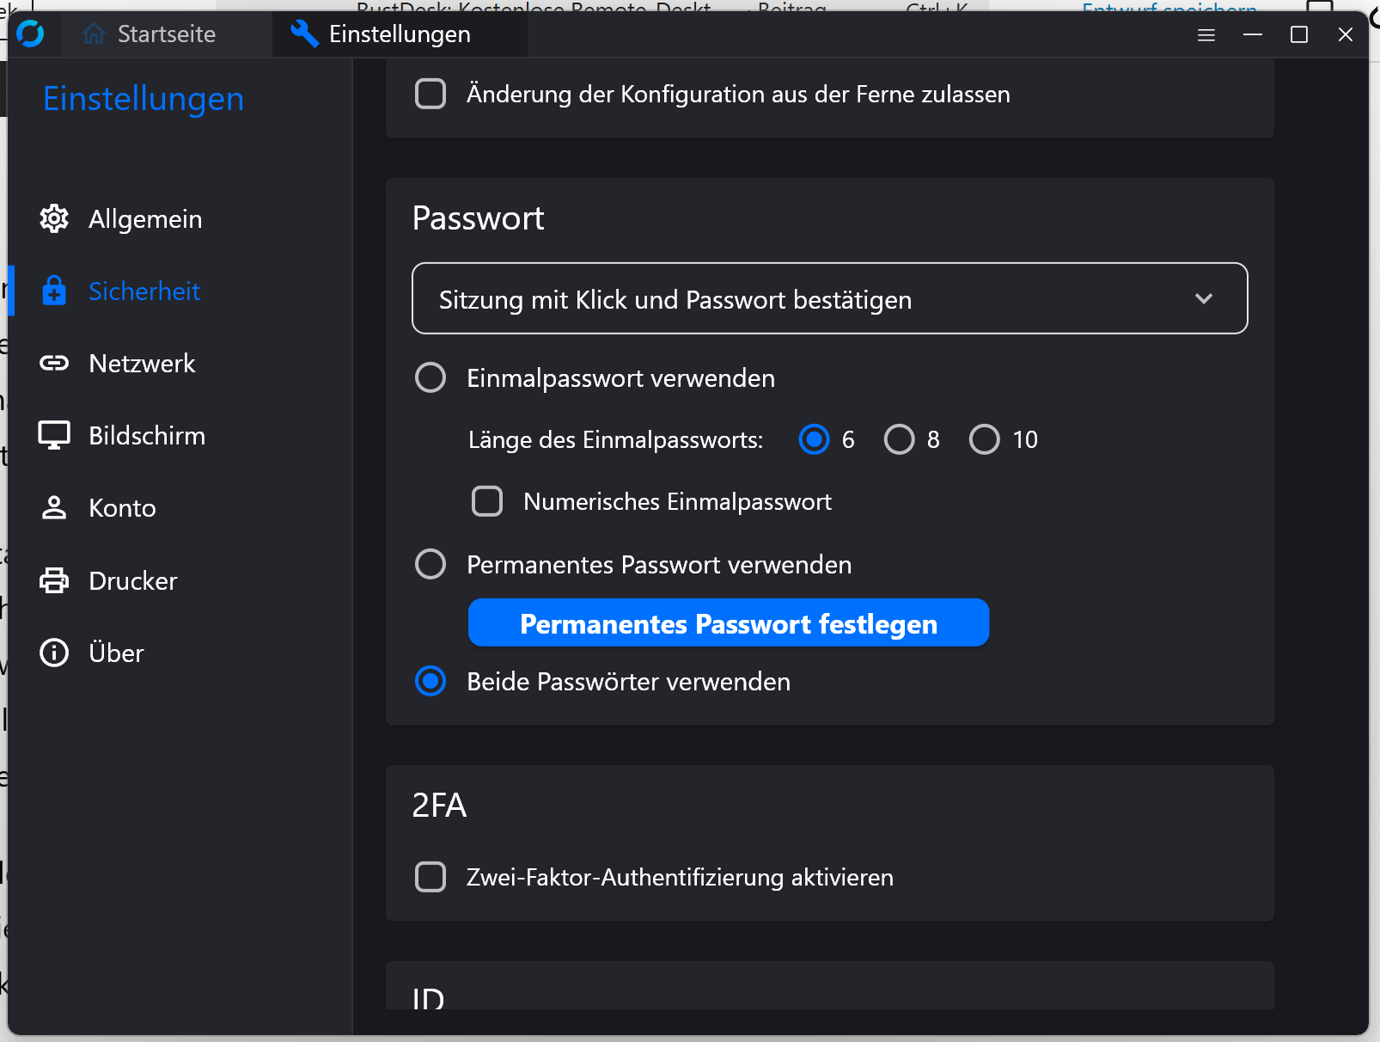Enable Änderung der Konfiguration aus der Ferne
The height and width of the screenshot is (1042, 1380).
(x=430, y=94)
